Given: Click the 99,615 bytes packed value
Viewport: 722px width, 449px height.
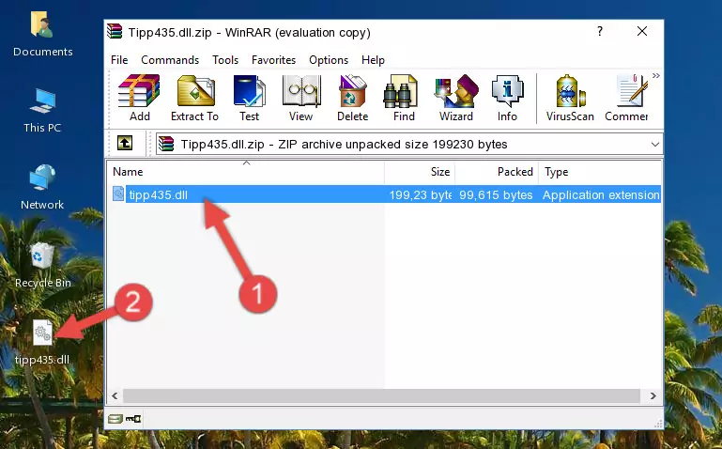Looking at the screenshot, I should (496, 195).
